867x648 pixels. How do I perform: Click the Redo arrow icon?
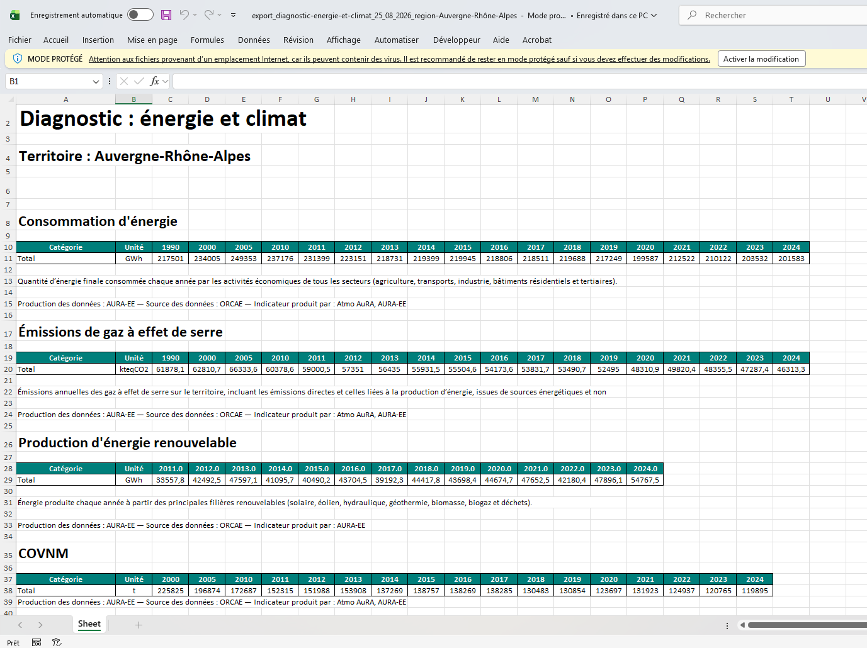click(209, 14)
